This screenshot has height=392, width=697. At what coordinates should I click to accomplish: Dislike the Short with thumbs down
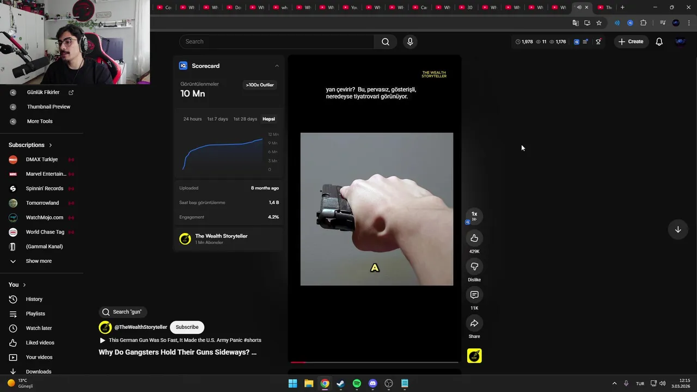click(x=474, y=266)
